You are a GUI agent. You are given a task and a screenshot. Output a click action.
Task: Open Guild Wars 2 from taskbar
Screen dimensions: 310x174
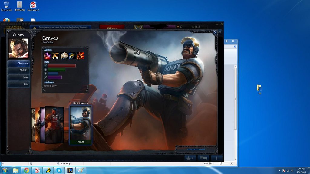tap(37, 170)
